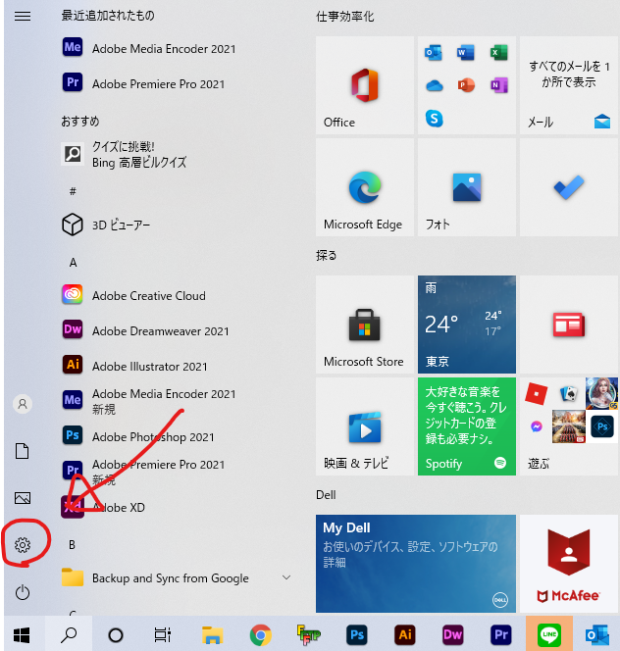The width and height of the screenshot is (620, 651).
Task: Open the Start menu hamburger expand button
Action: pos(23,17)
